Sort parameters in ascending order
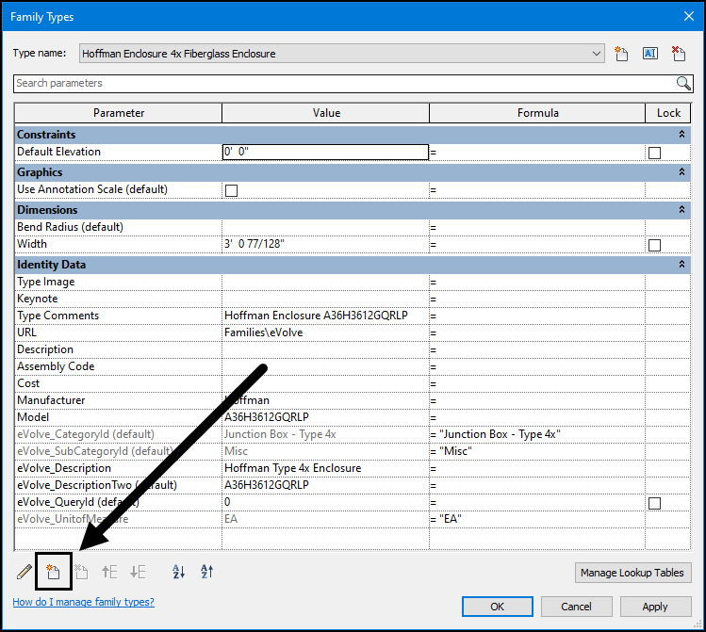The width and height of the screenshot is (706, 632). click(179, 572)
